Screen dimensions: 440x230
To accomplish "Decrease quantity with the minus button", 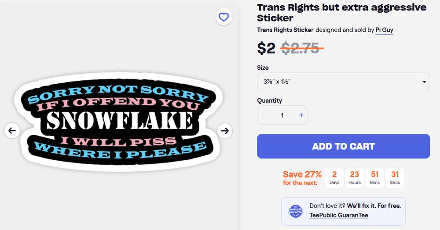I will 264,115.
